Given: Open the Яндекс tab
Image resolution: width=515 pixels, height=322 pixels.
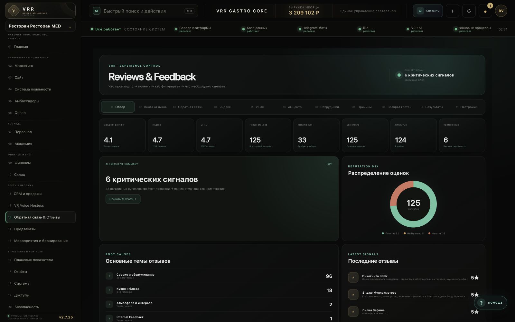Looking at the screenshot, I should (222, 107).
